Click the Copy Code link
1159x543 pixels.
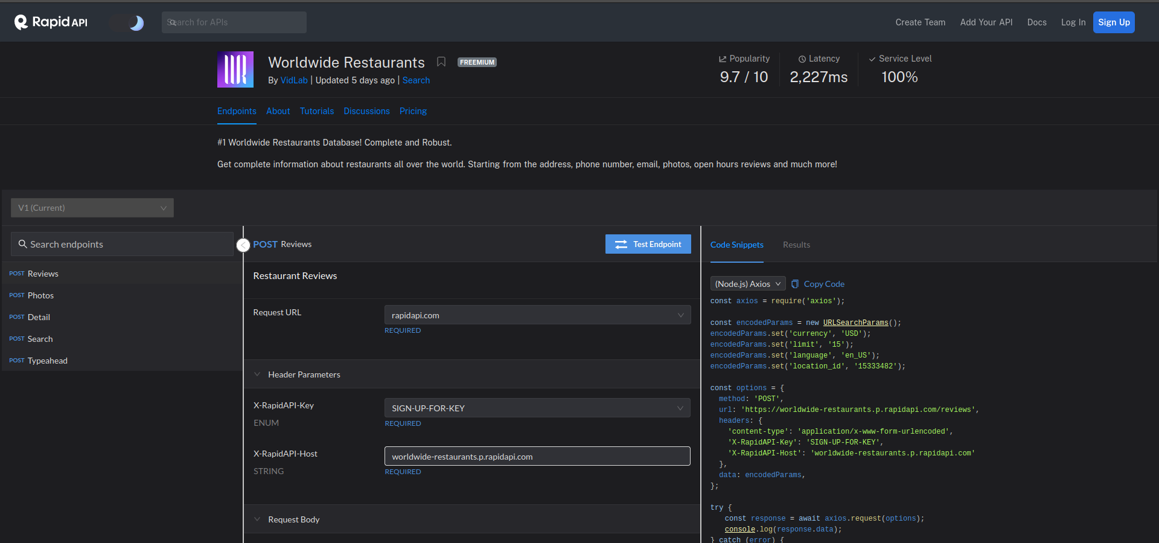click(x=824, y=284)
